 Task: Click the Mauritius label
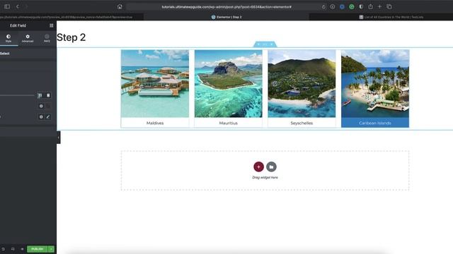(228, 123)
